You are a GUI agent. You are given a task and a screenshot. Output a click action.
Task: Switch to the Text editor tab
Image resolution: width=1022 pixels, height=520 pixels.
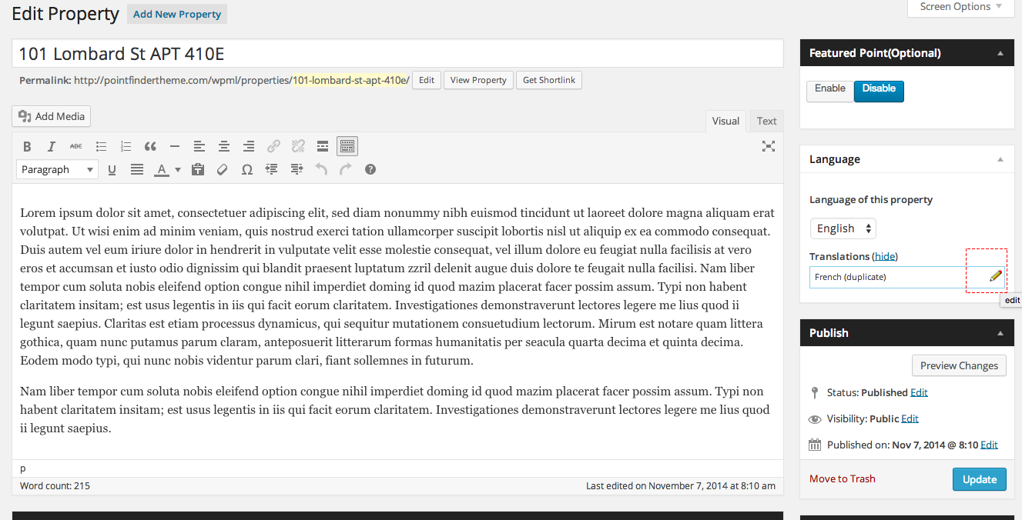pyautogui.click(x=766, y=121)
